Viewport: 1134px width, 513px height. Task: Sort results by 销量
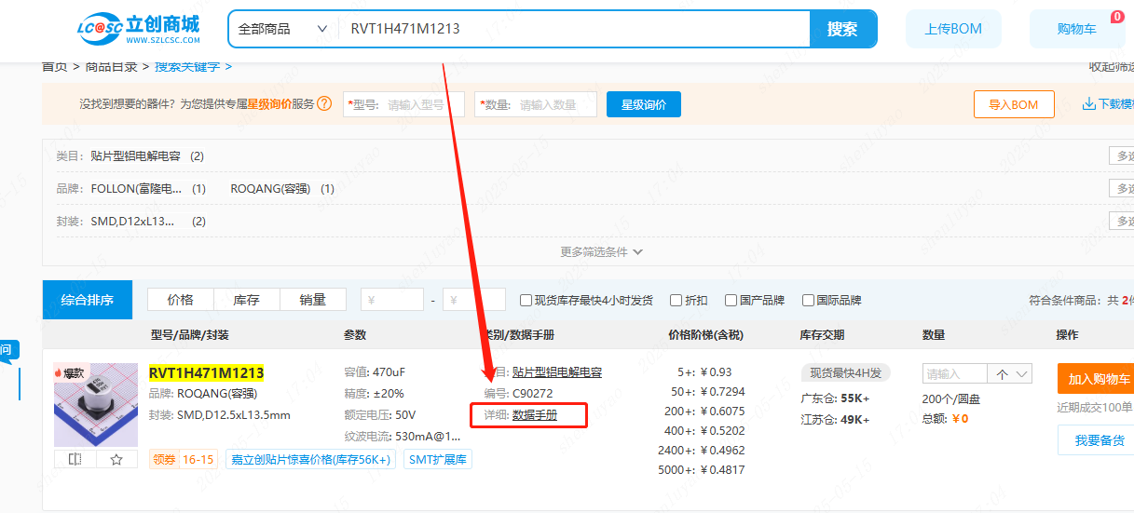point(312,300)
